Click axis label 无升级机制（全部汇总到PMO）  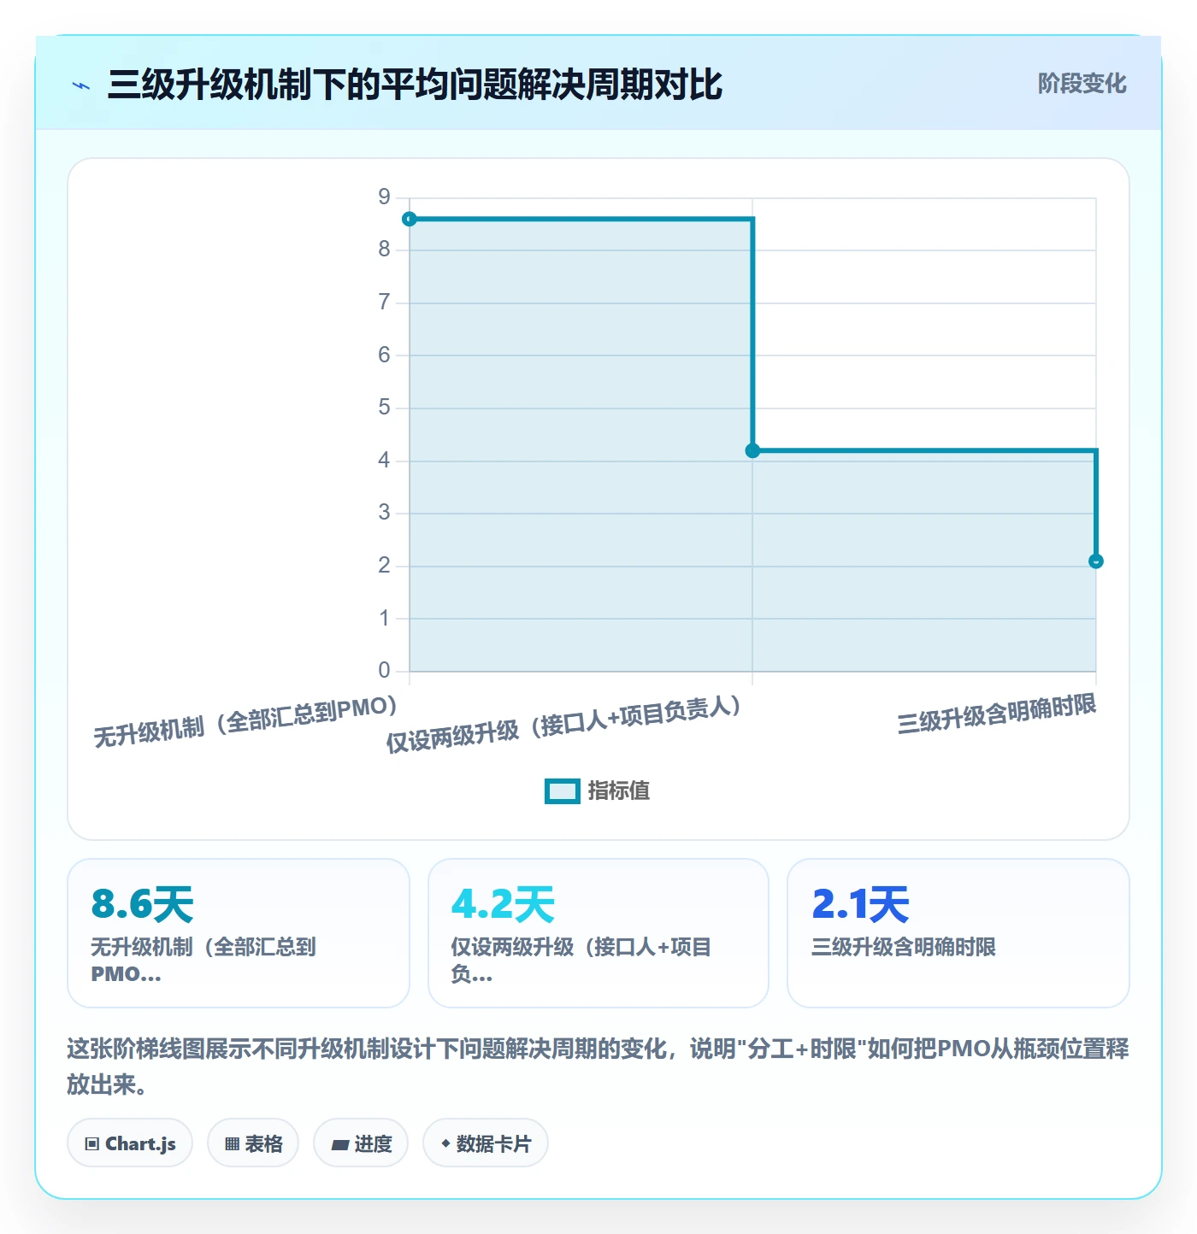[x=245, y=722]
